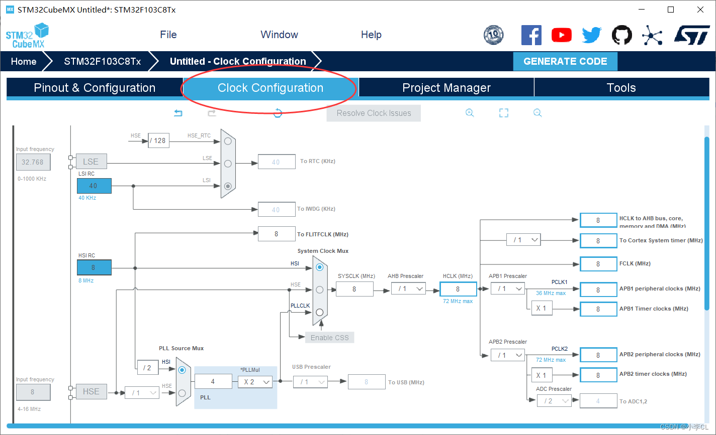Viewport: 716px width, 435px height.
Task: Open the AHB Prescaler dropdown
Action: click(x=408, y=288)
